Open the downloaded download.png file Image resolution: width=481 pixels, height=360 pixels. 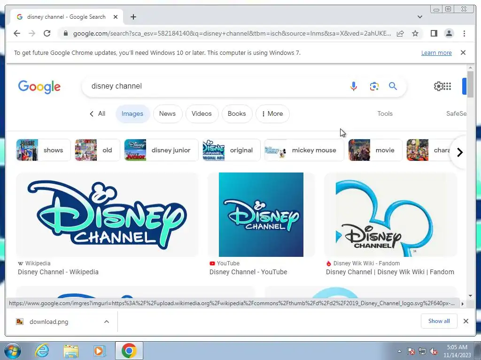(x=49, y=322)
